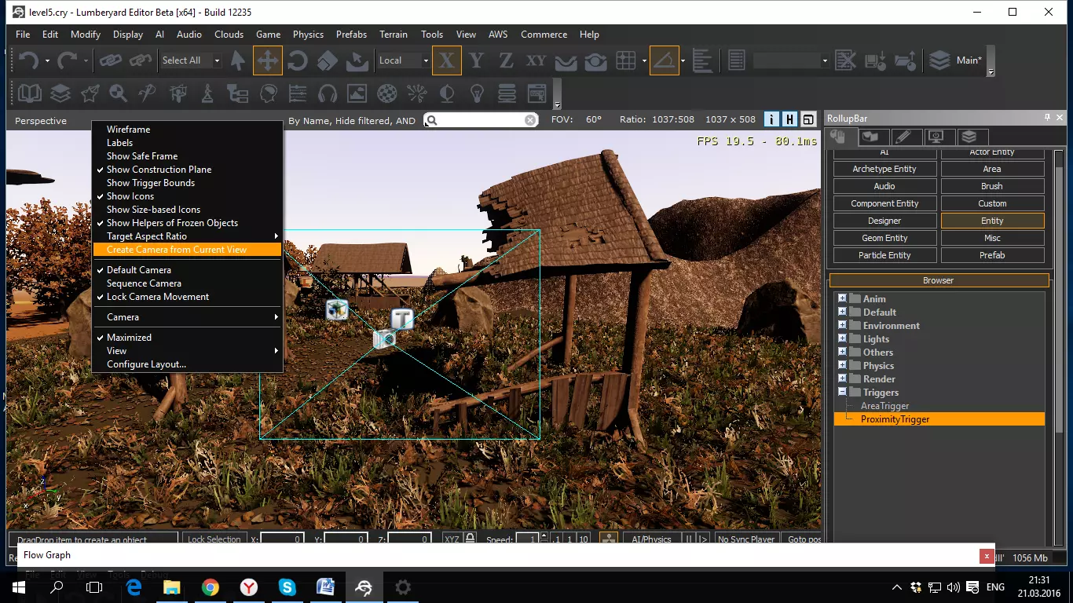Viewport: 1073px width, 603px height.
Task: Collapse the Triggers tree folder
Action: (x=842, y=392)
